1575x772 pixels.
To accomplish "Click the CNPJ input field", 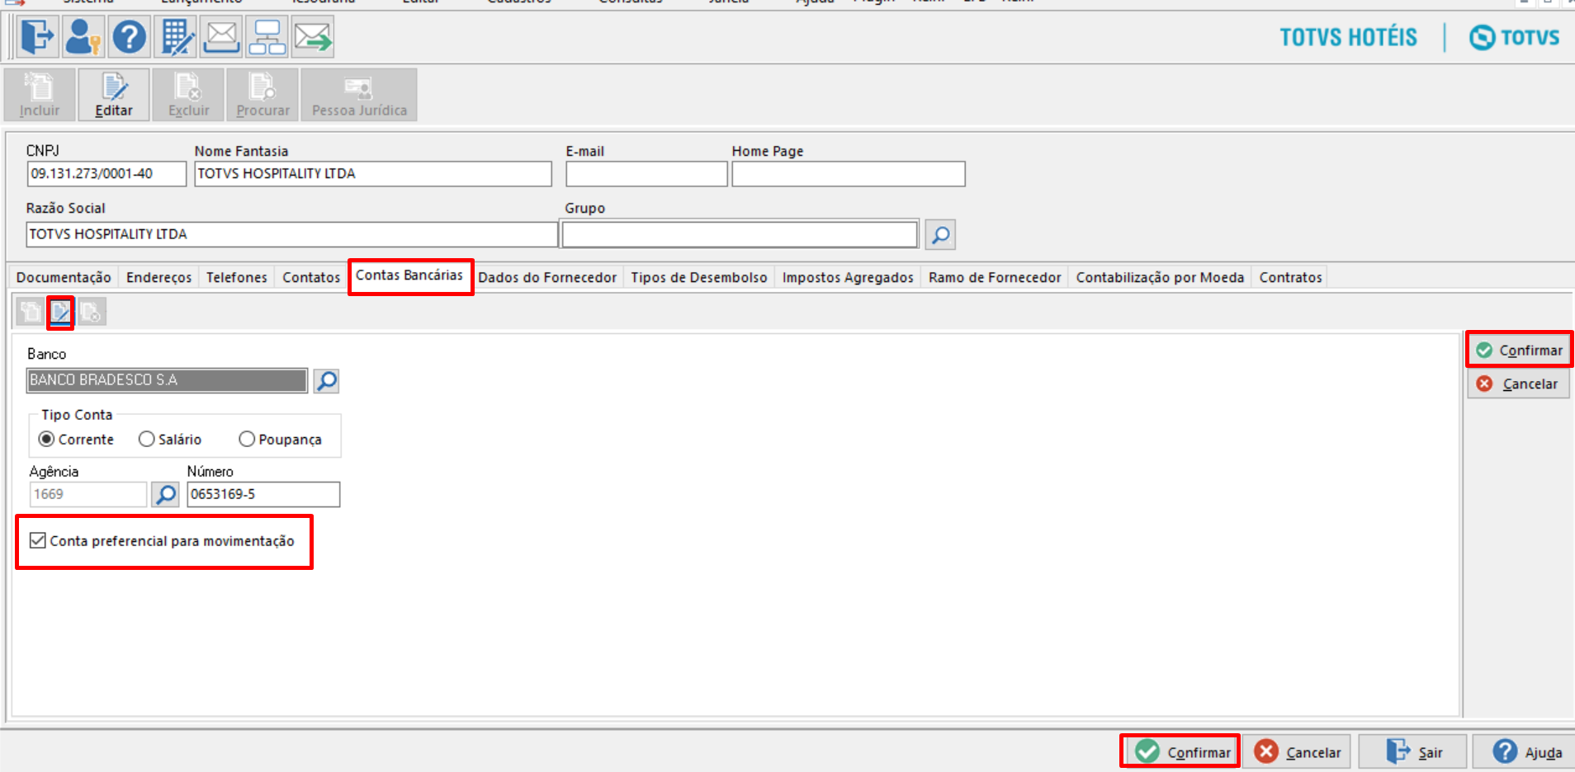I will tap(106, 174).
